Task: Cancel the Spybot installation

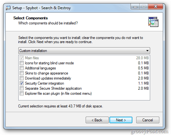Action: point(148,120)
